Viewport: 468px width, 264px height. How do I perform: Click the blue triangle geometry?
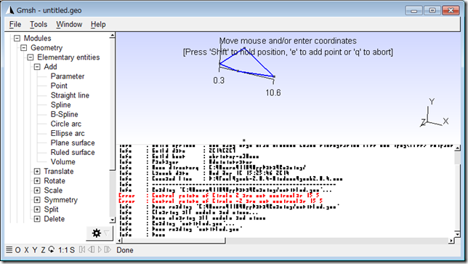click(x=246, y=63)
